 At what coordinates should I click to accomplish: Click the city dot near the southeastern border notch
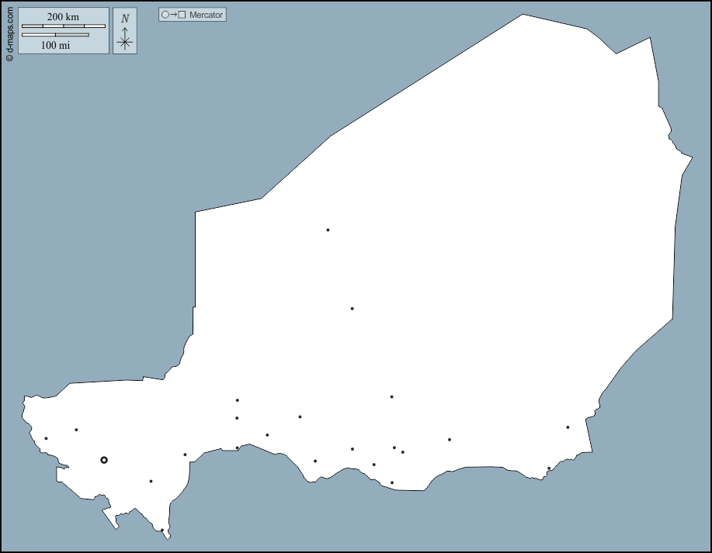[549, 468]
